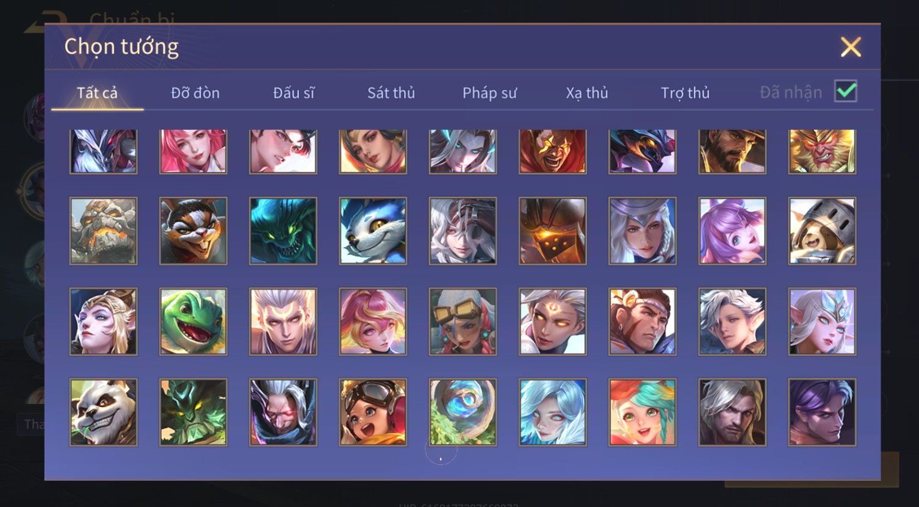Choose the Monkey King hero portrait
The height and width of the screenshot is (507, 919).
click(x=822, y=151)
